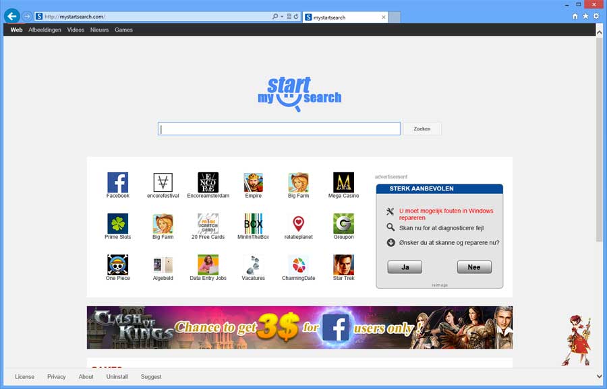Open the Data Entry Jobs icon

tap(208, 264)
